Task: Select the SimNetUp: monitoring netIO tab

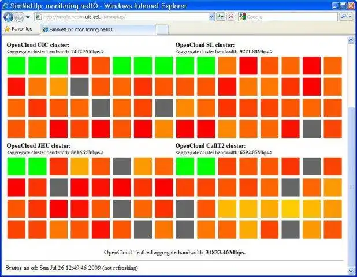Action: tap(98, 29)
